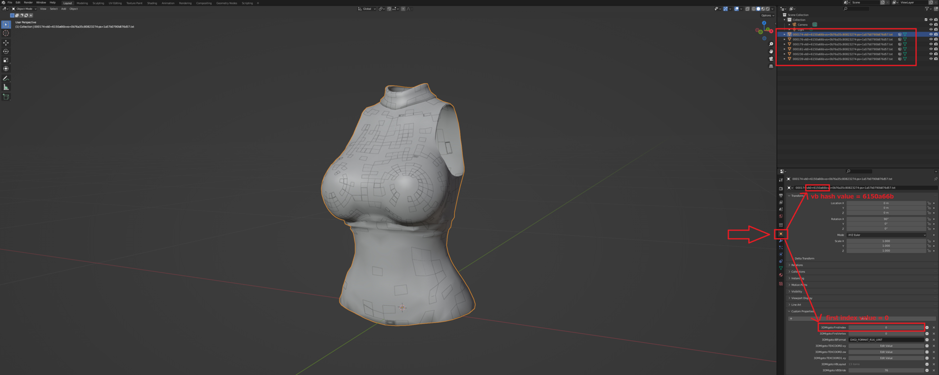The image size is (939, 375).
Task: Open the Tool properties tab
Action: (781, 180)
